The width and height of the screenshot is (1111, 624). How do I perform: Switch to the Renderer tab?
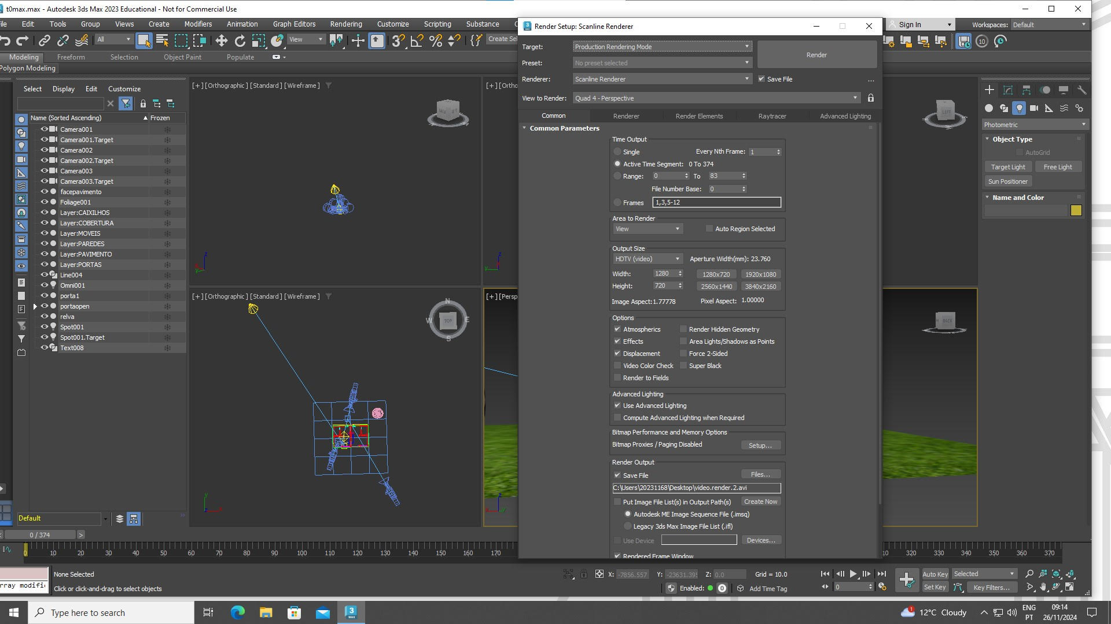coord(626,116)
